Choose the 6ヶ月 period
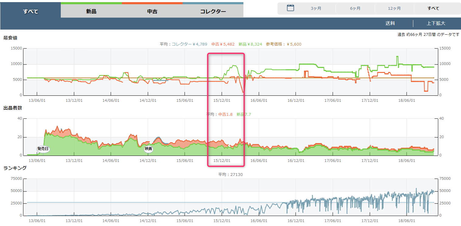Screen dimensions: 461x226 [355, 9]
